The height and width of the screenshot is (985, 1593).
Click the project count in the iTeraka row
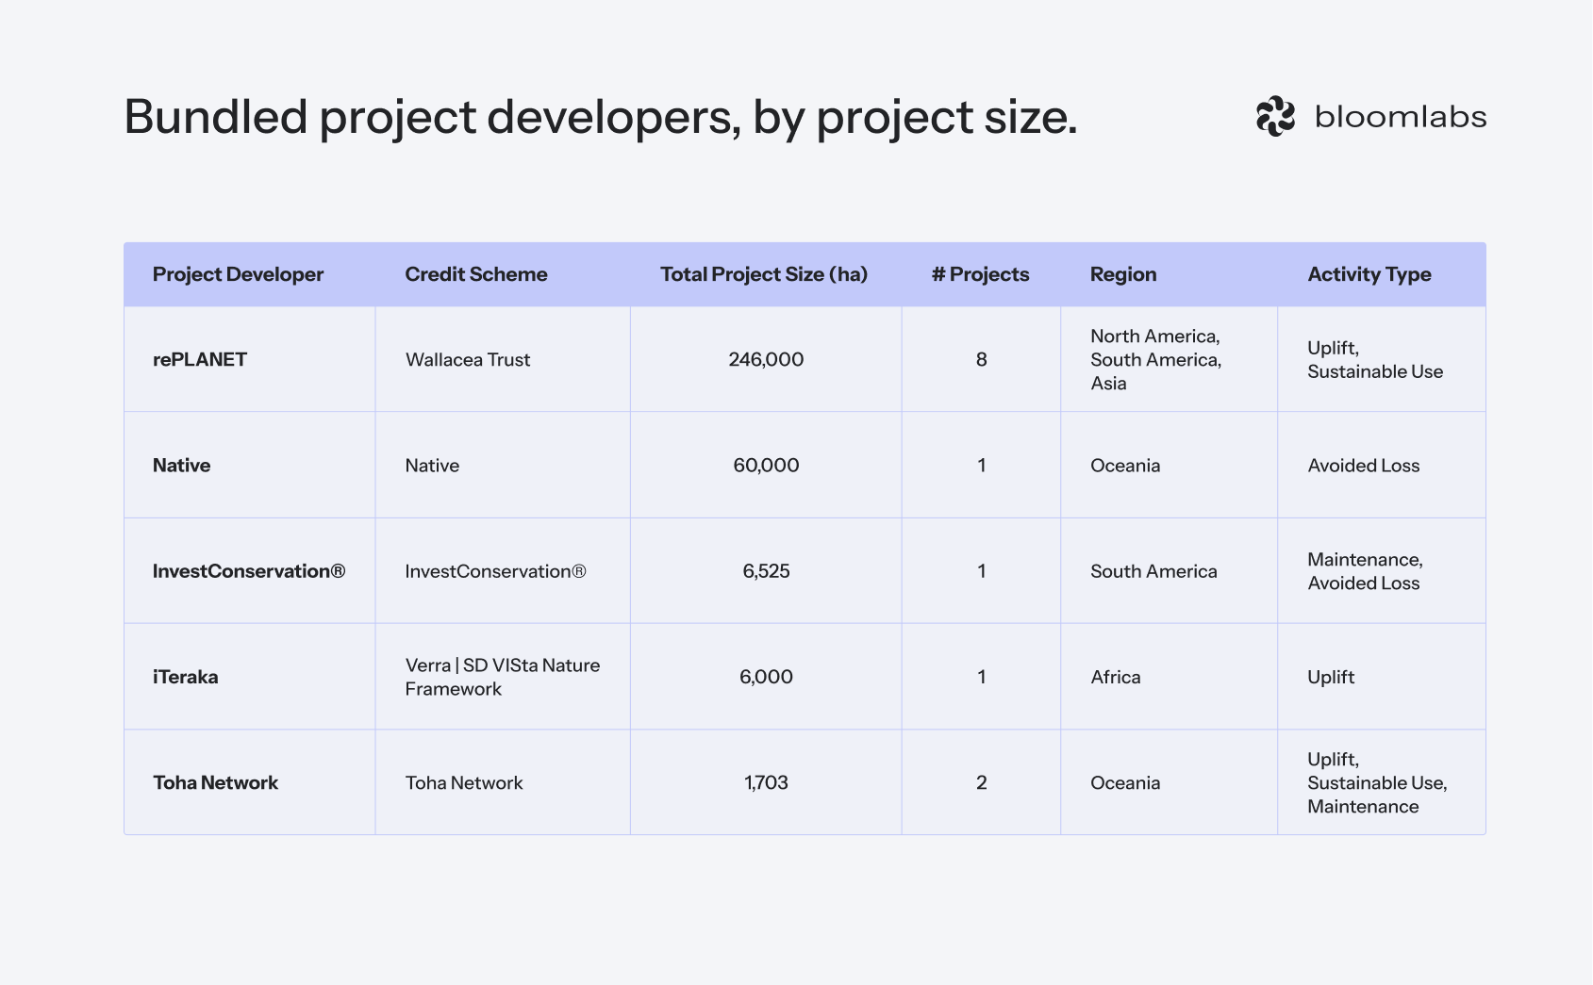tap(981, 676)
